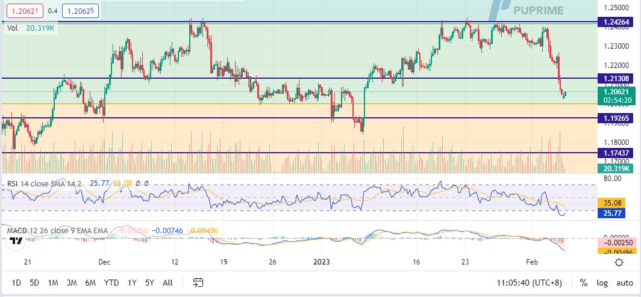Image resolution: width=641 pixels, height=297 pixels.
Task: Click the 1.25000 price scale label
Action: click(616, 8)
